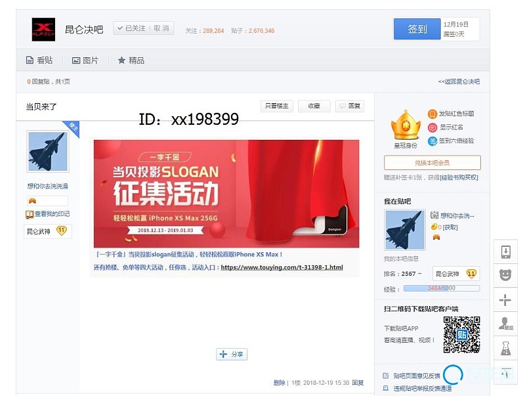525x396 pixels.
Task: Click the 经验 progress bar showing 3484/6000
Action: point(442,288)
